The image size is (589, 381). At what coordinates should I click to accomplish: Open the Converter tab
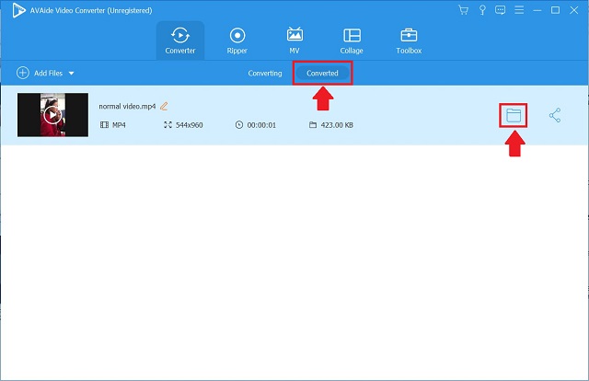point(180,40)
